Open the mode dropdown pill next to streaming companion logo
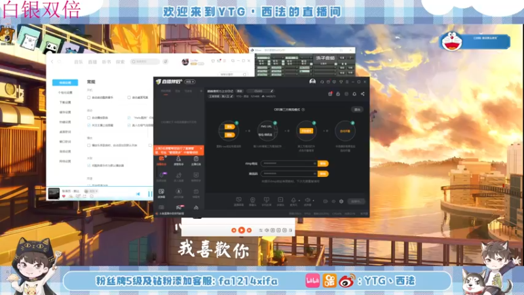Image resolution: width=524 pixels, height=295 pixels. pos(190,81)
